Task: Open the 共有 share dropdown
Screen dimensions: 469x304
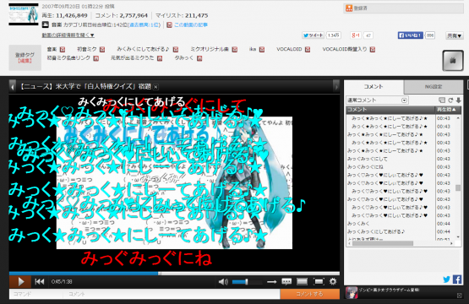Action: (455, 35)
